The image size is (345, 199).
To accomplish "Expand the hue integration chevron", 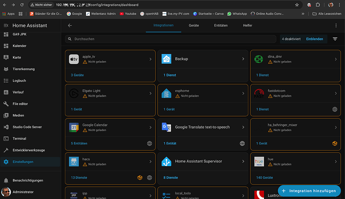I will click(336, 161).
